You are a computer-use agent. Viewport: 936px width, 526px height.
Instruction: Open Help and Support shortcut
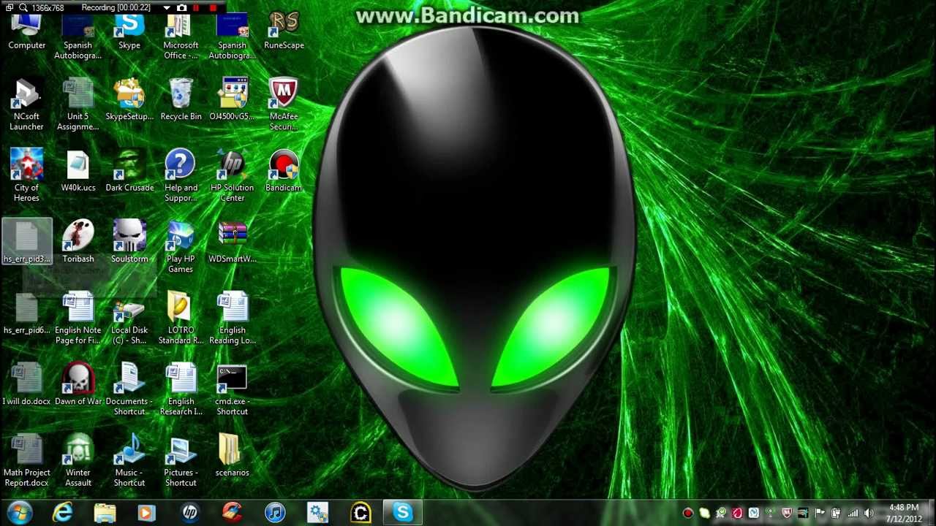[181, 175]
